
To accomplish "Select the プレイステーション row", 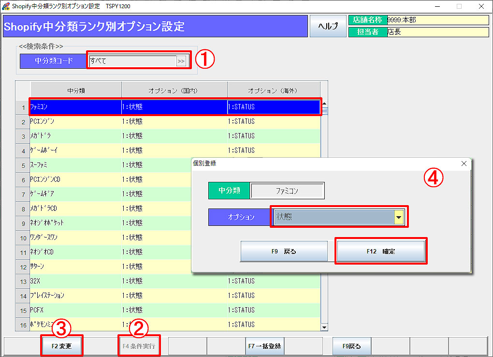I will (75, 296).
